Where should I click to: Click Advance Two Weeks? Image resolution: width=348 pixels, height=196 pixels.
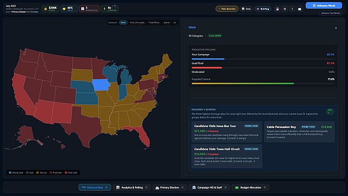(330, 13)
